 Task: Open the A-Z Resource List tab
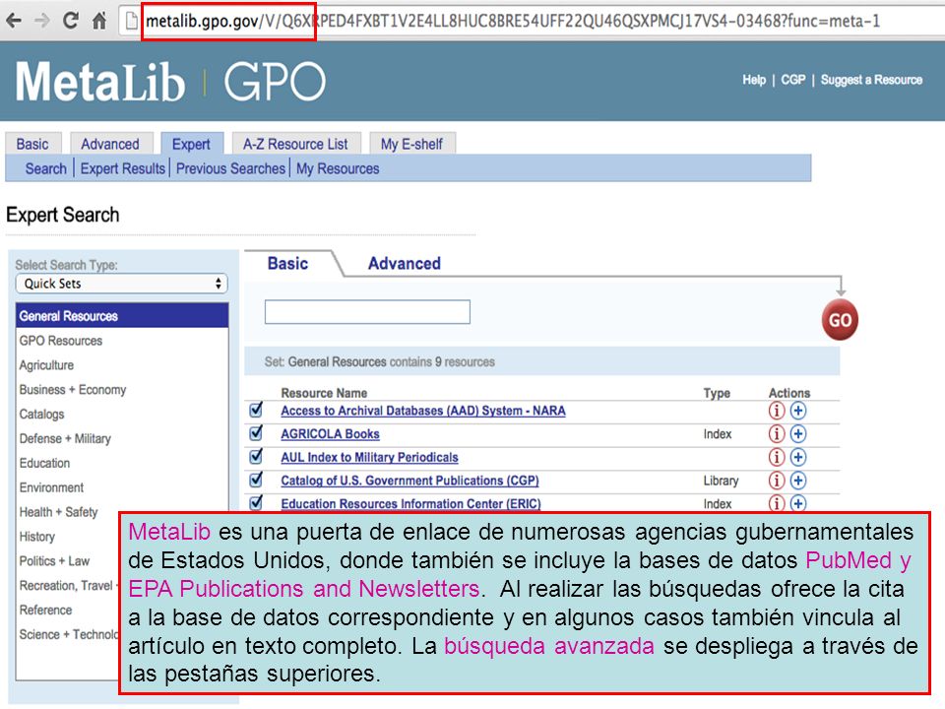tap(295, 144)
